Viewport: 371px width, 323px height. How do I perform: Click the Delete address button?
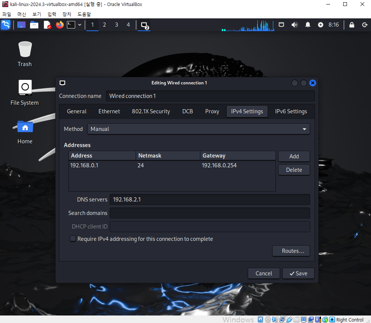[294, 170]
